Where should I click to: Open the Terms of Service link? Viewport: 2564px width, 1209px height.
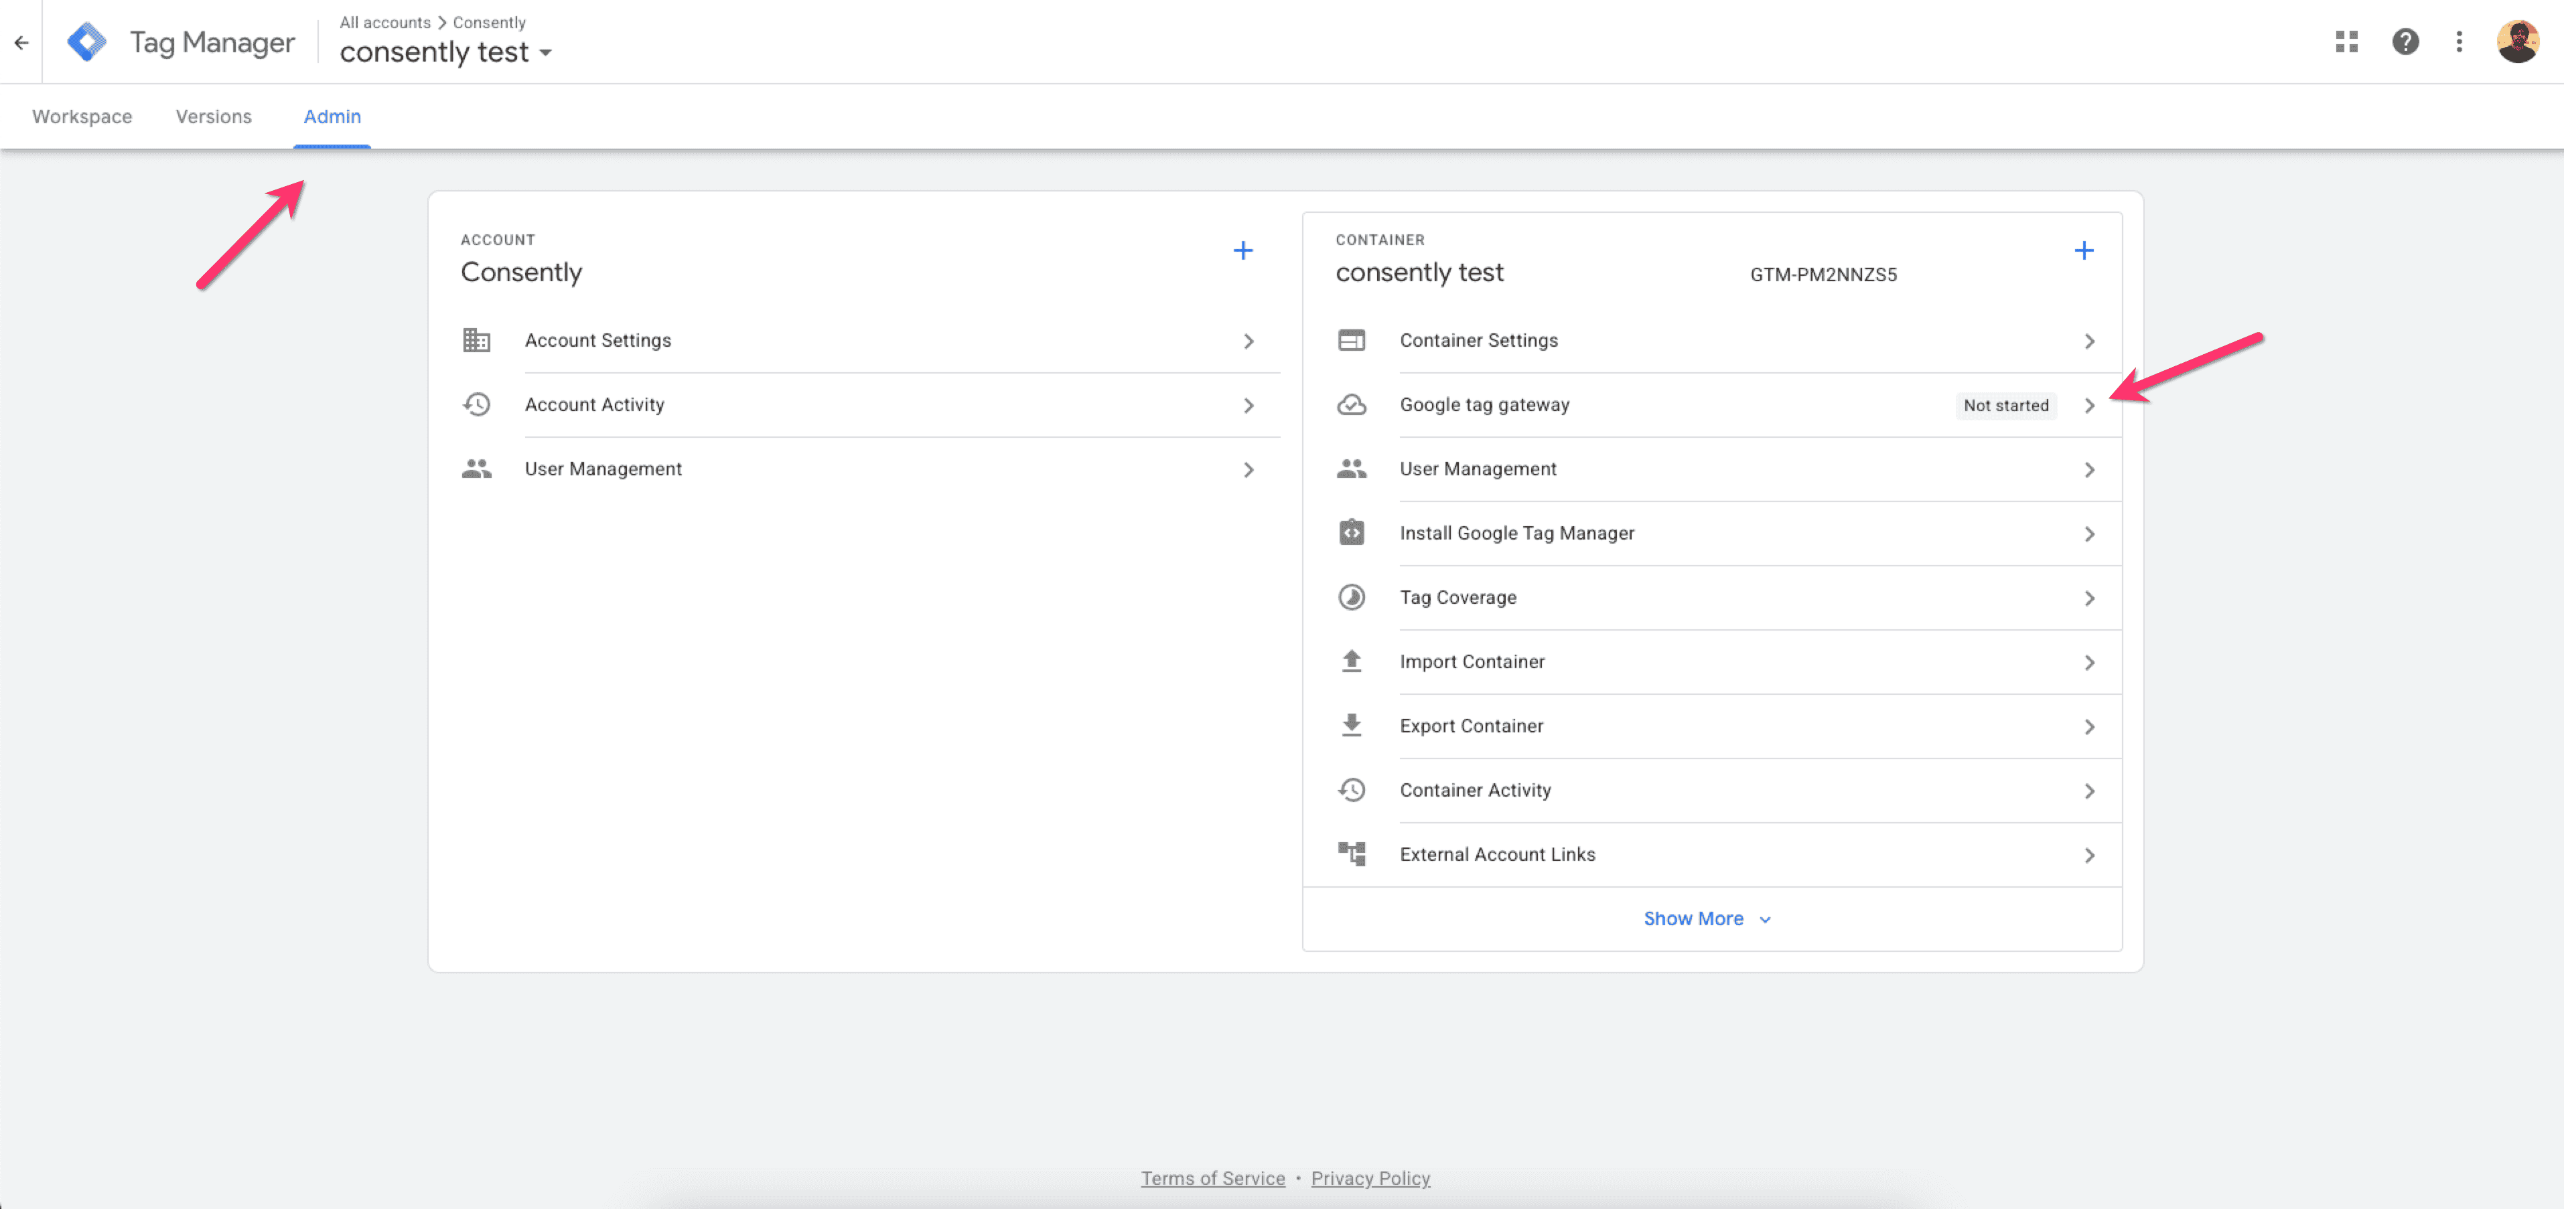tap(1212, 1178)
